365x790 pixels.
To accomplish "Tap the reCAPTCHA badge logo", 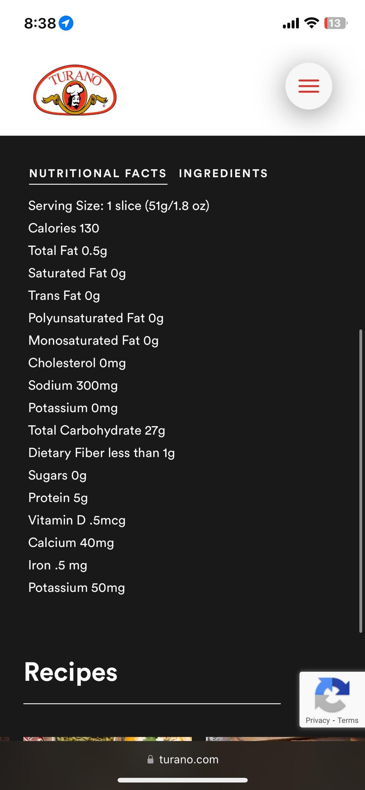I will [332, 695].
